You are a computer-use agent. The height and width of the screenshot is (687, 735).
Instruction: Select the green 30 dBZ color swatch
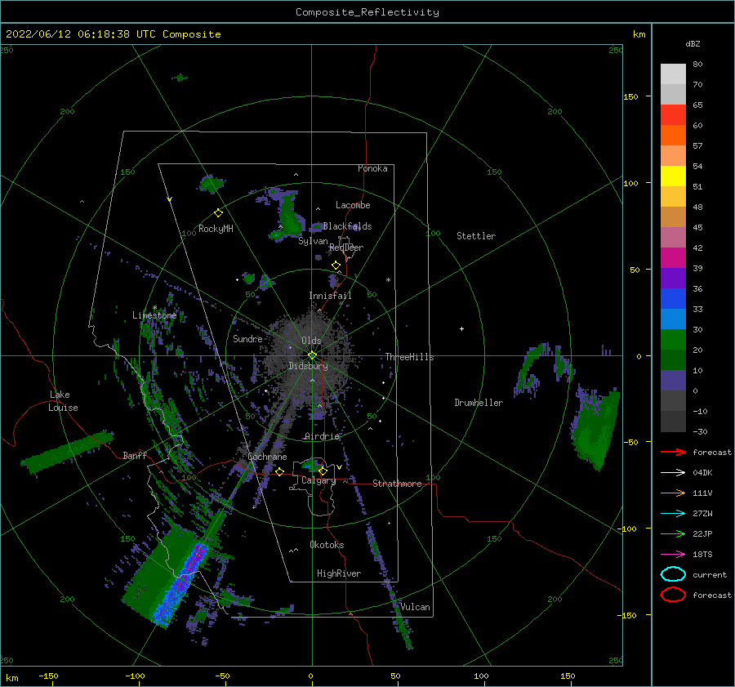(673, 339)
